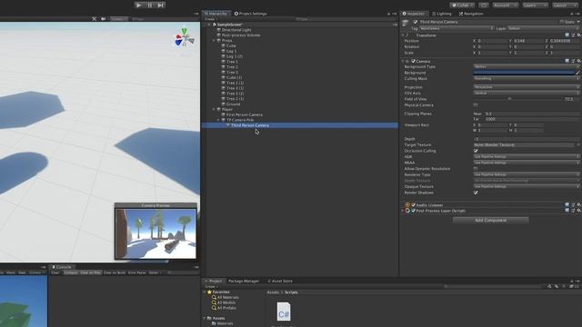Open the FOV Axis dropdown
The width and height of the screenshot is (582, 327).
tap(526, 93)
